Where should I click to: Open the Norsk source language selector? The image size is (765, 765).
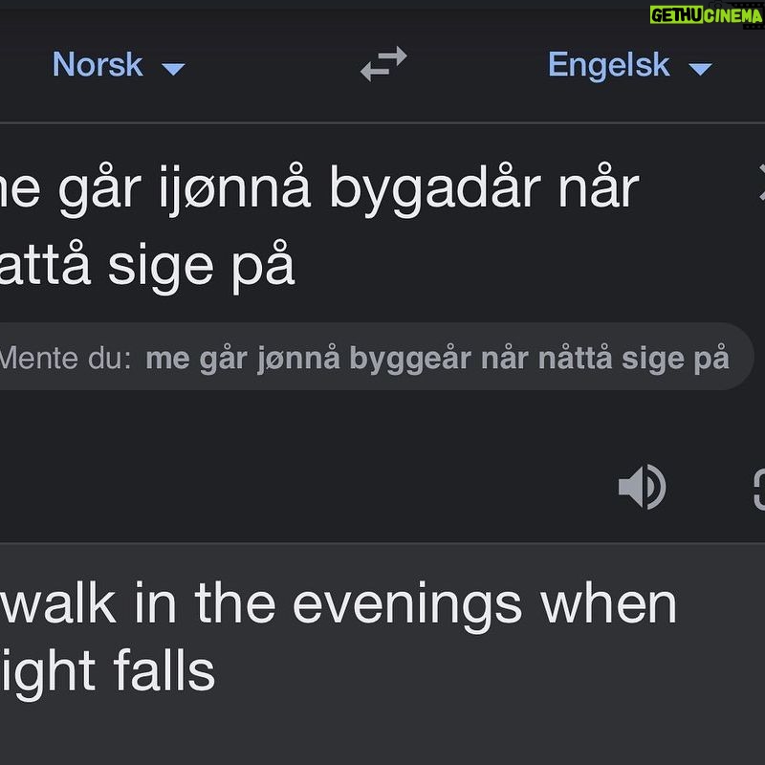point(118,64)
